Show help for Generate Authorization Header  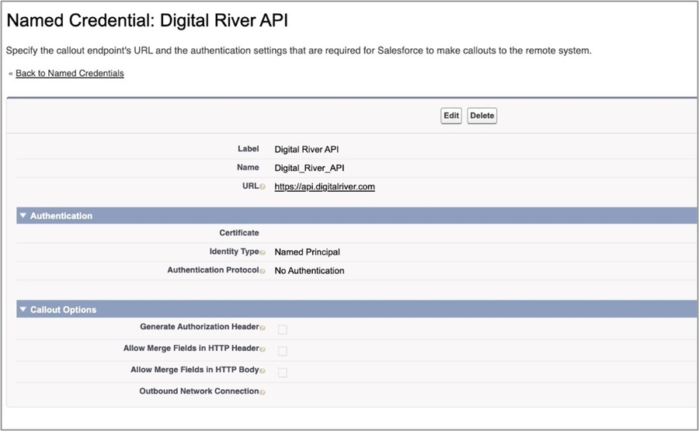pos(263,328)
